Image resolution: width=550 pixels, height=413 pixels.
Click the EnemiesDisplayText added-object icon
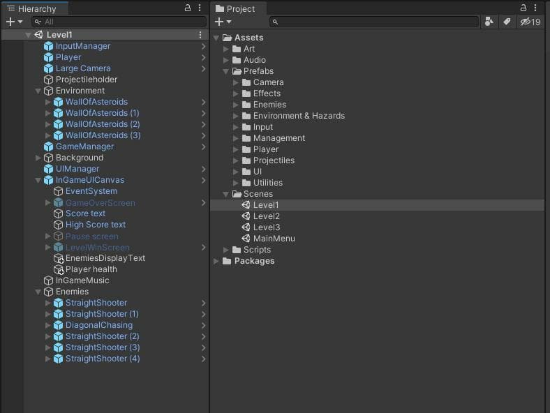(x=58, y=259)
